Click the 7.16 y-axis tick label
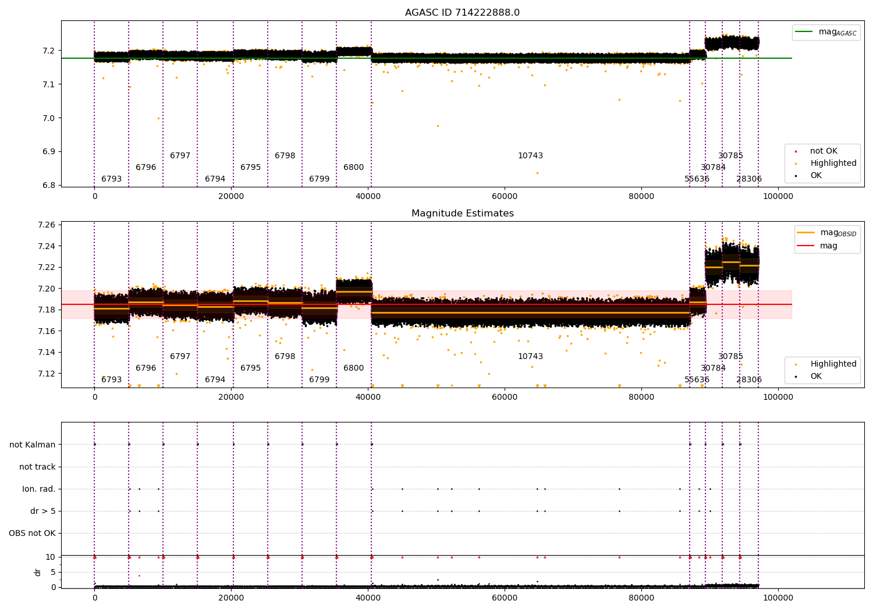Screen dimensions: 873x611 click(x=47, y=332)
